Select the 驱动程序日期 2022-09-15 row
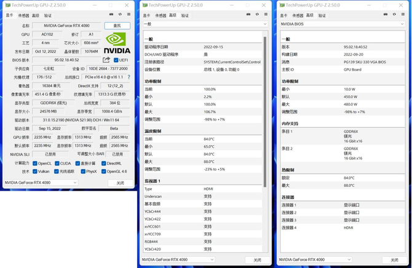This screenshot has height=268, width=412. [x=202, y=47]
